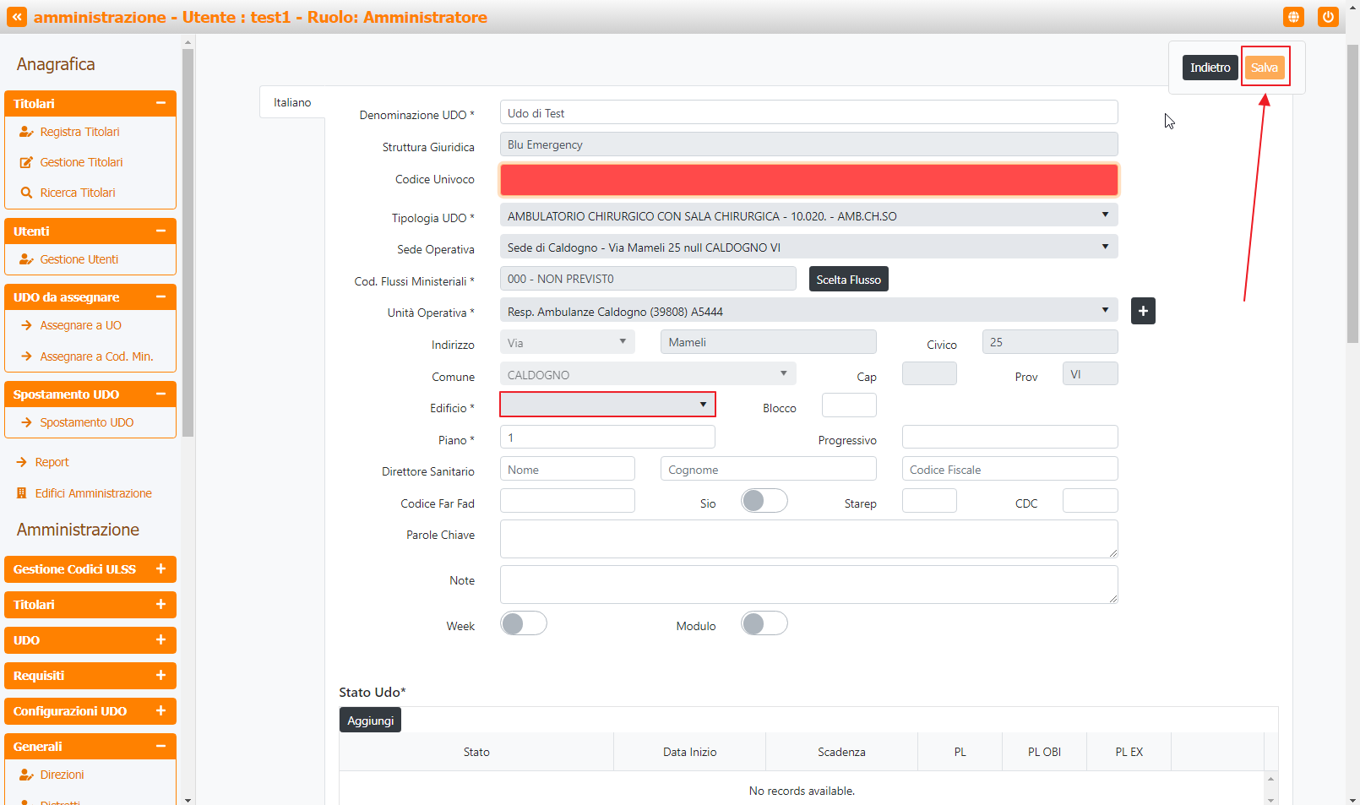The image size is (1360, 805).
Task: Click the Ricerca Titolari magnifier icon
Action: click(x=26, y=193)
